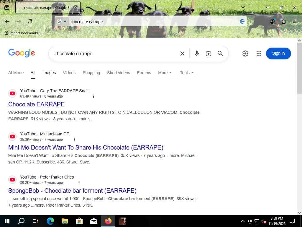Open search by image camera icon
This screenshot has width=302, height=227.
[209, 53]
